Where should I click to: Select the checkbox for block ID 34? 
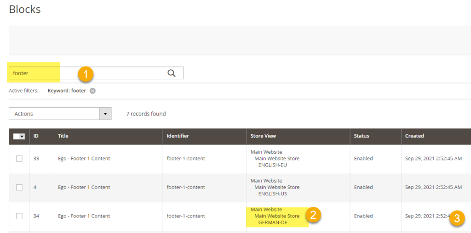pos(19,216)
